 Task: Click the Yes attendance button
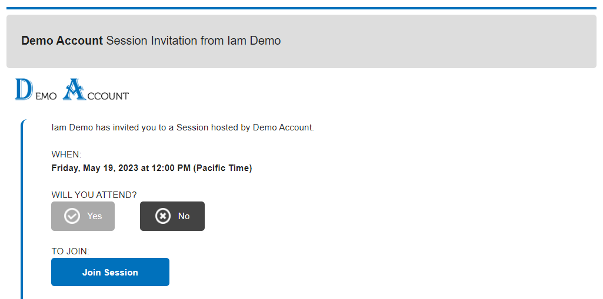(x=83, y=216)
